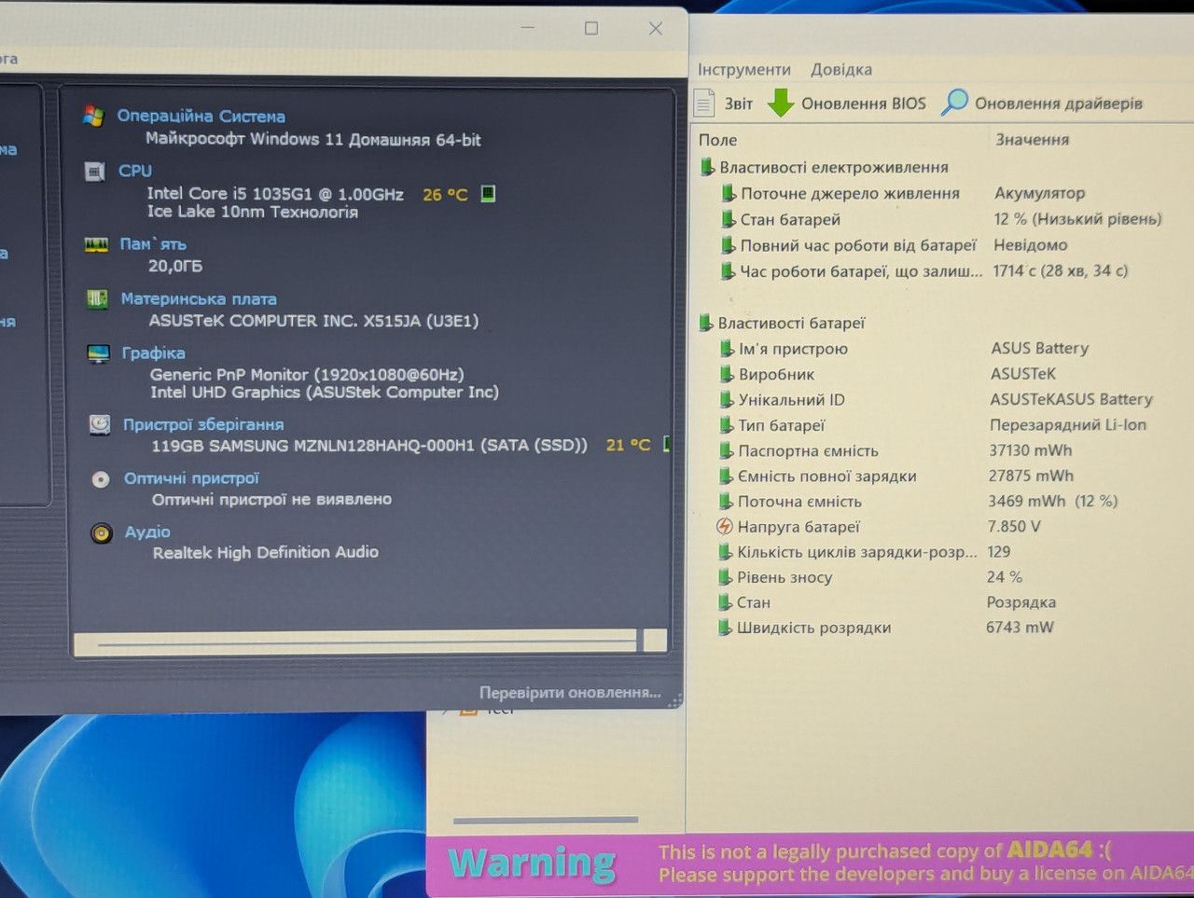This screenshot has width=1194, height=898.
Task: Click the Напруга батареї voltage icon
Action: tap(724, 527)
